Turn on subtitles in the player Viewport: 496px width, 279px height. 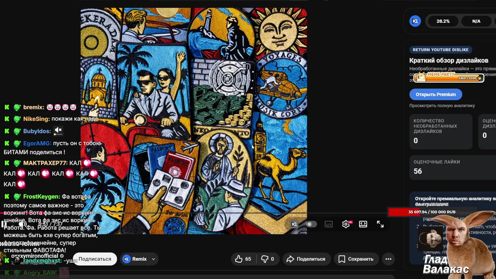[329, 224]
